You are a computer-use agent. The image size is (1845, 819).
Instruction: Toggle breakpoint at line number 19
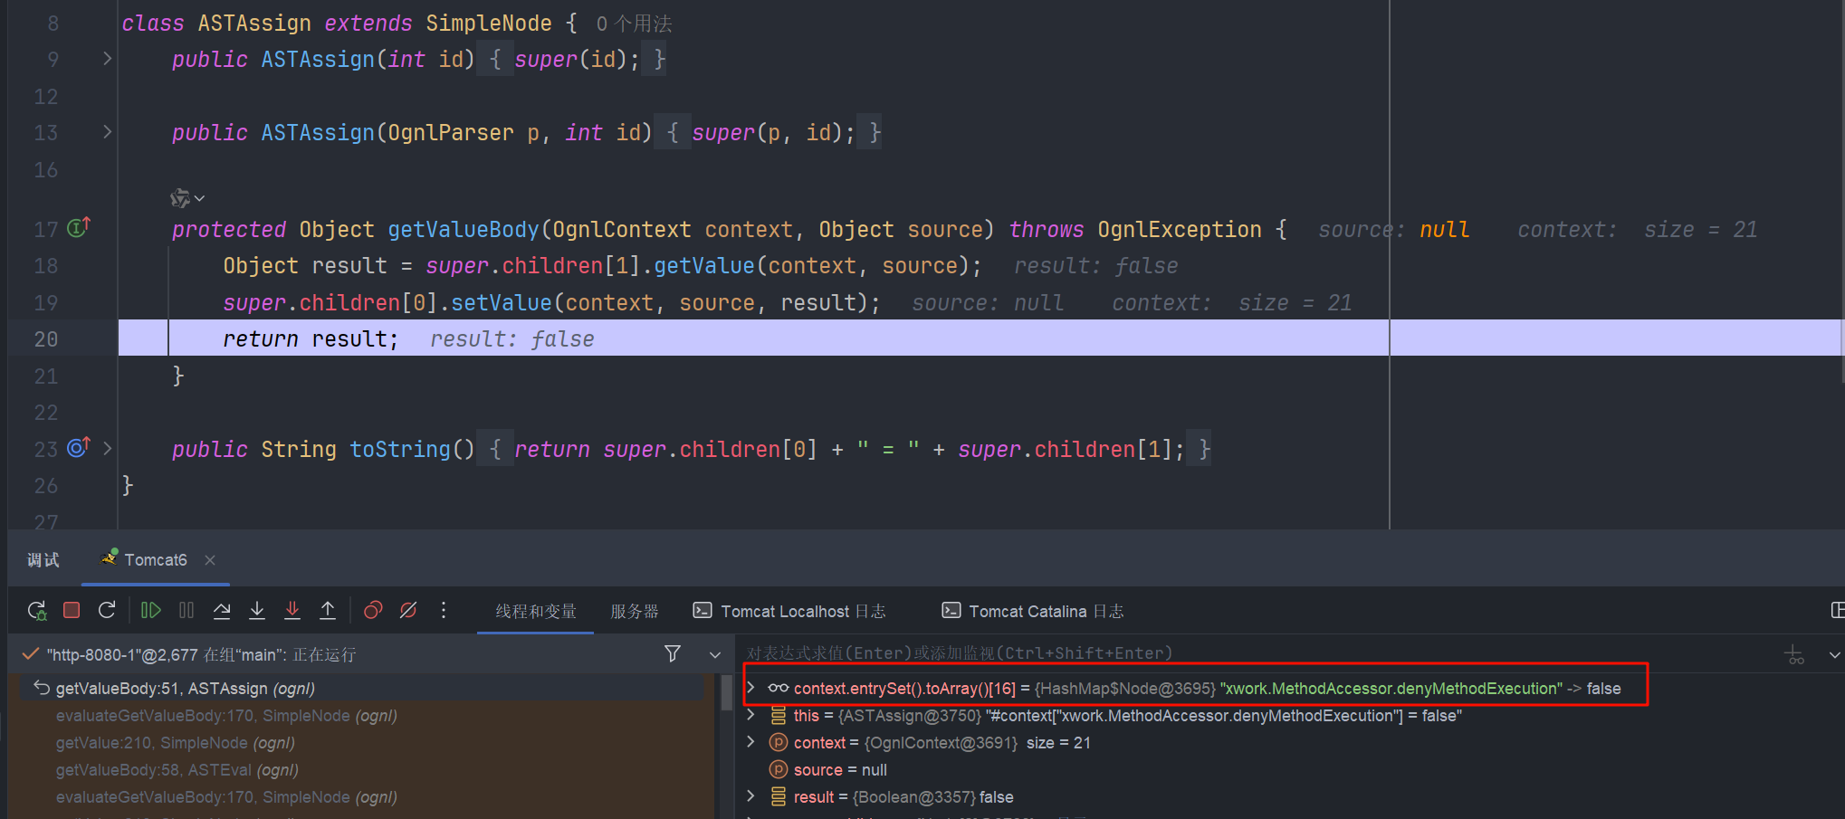coord(46,303)
